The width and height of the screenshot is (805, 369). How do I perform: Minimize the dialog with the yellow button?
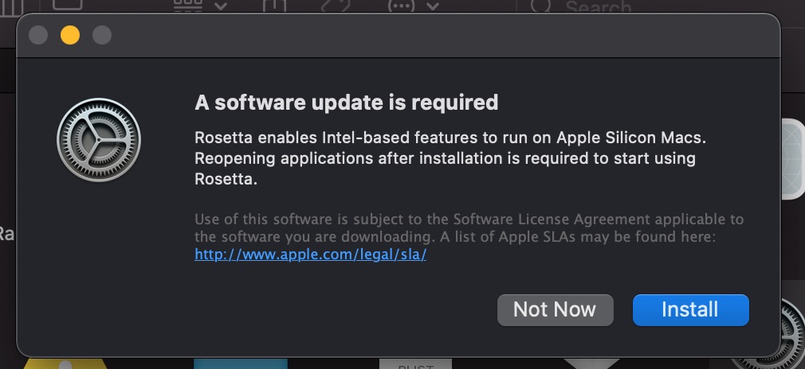click(70, 36)
